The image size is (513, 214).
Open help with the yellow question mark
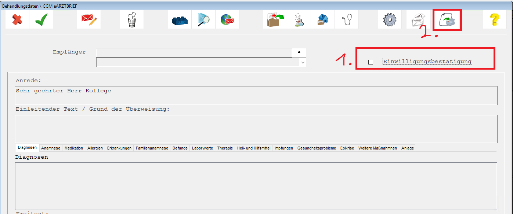click(495, 19)
